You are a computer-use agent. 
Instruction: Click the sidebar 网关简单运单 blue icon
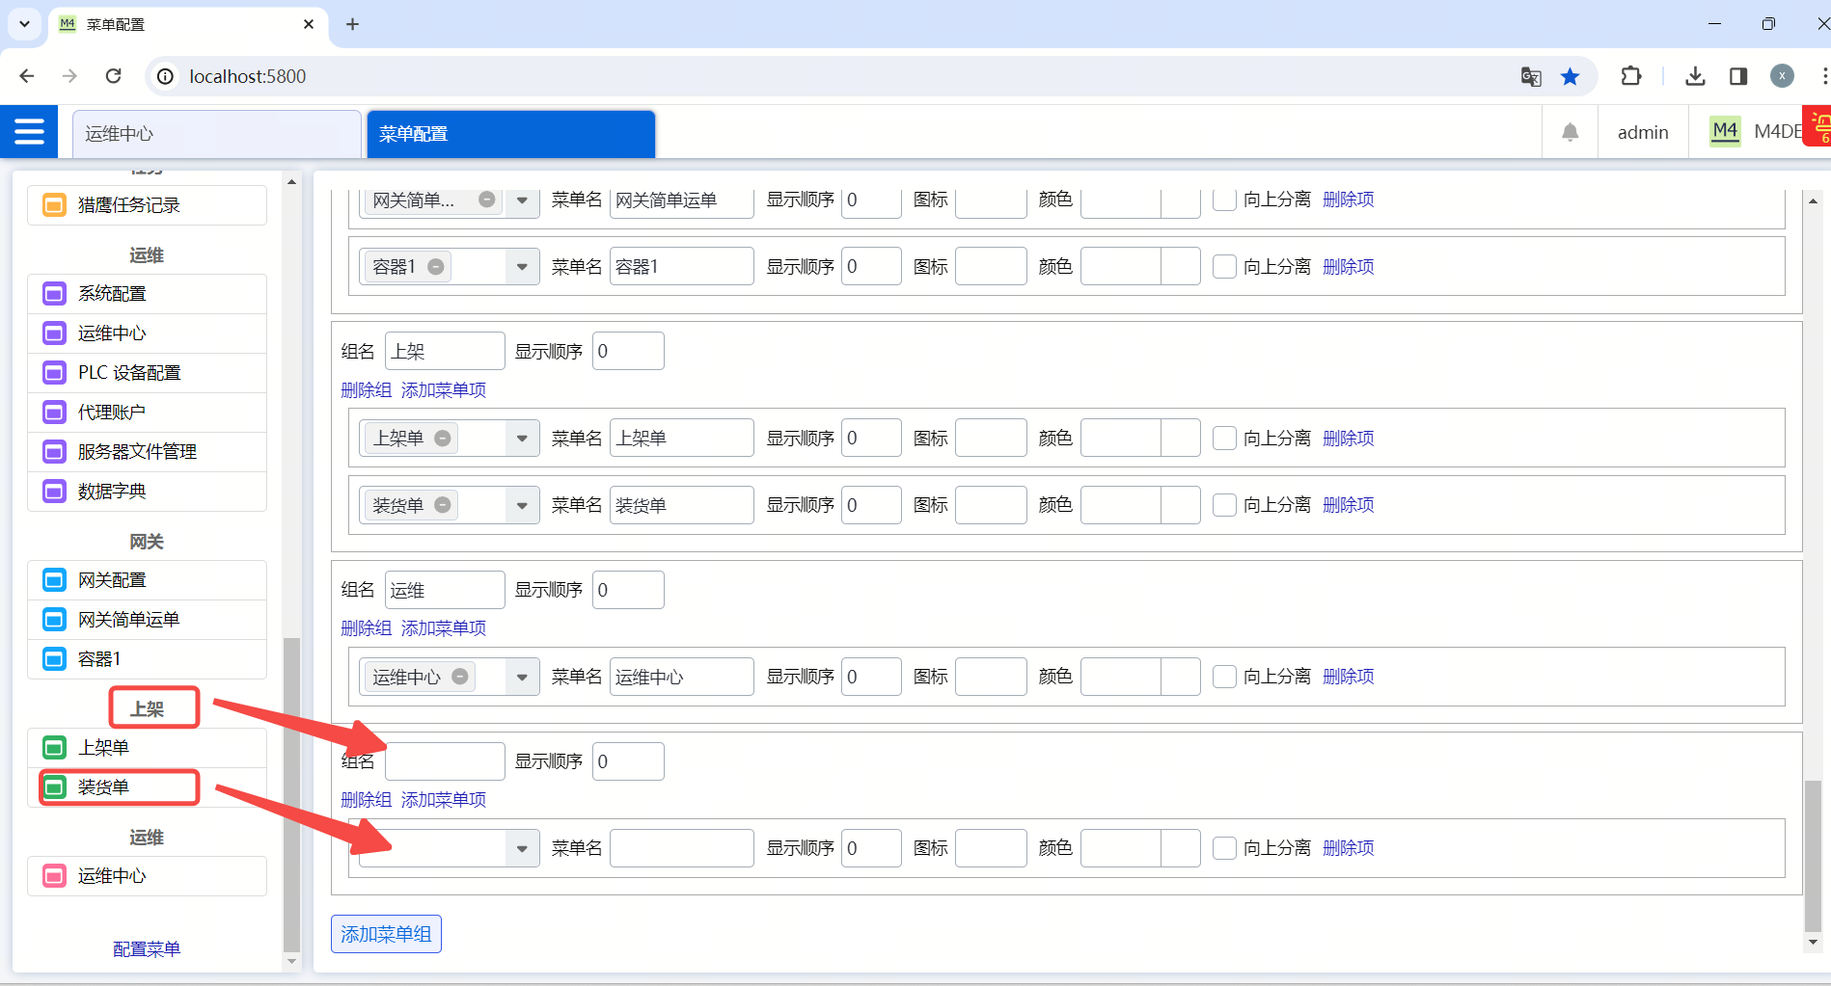[54, 620]
